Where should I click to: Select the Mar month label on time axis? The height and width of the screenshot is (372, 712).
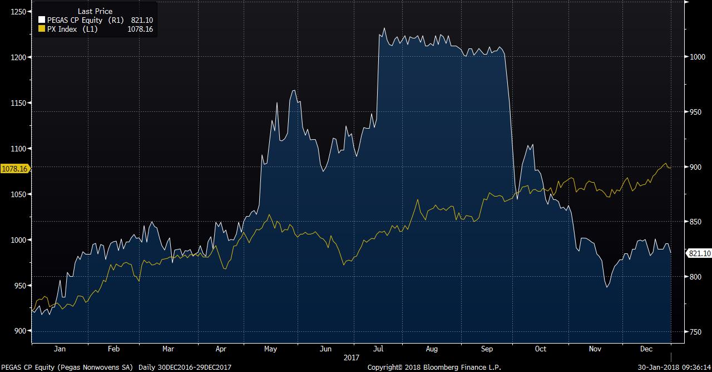click(168, 349)
